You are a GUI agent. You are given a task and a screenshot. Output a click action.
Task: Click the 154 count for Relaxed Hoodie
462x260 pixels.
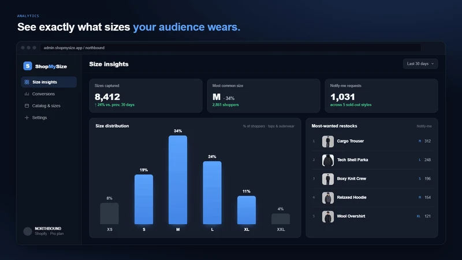pos(428,198)
